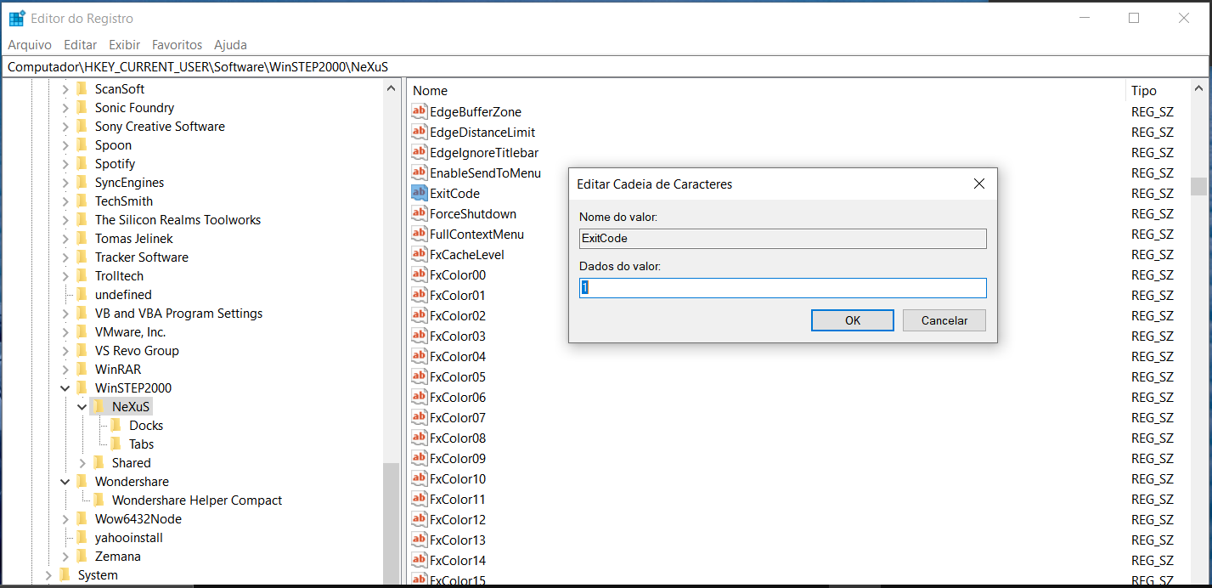The height and width of the screenshot is (588, 1212).
Task: Select the Docks folder icon
Action: [x=116, y=426]
